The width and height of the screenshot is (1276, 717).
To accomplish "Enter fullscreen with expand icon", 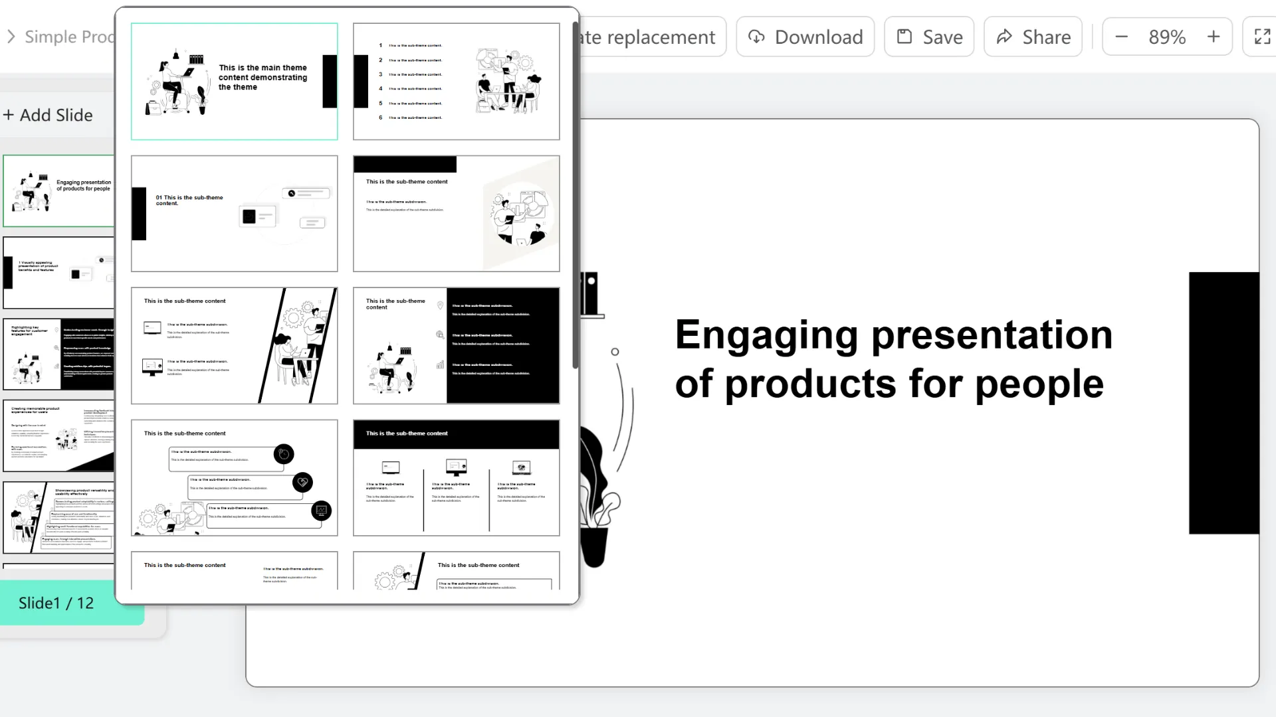I will click(x=1262, y=37).
